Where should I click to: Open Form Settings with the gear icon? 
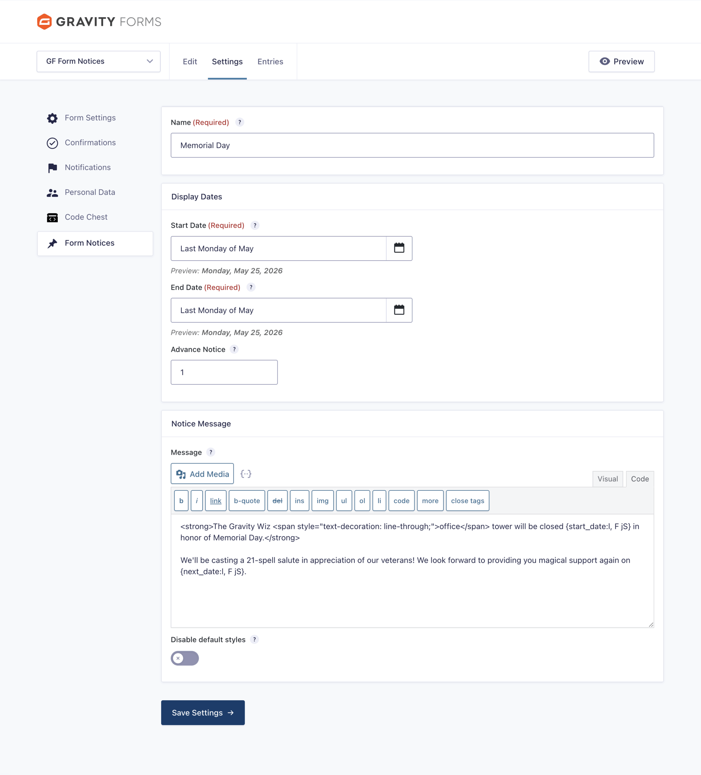point(52,118)
